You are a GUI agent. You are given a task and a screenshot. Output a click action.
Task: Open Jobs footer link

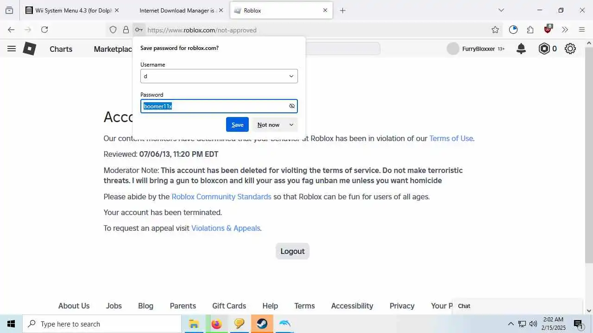tap(114, 306)
